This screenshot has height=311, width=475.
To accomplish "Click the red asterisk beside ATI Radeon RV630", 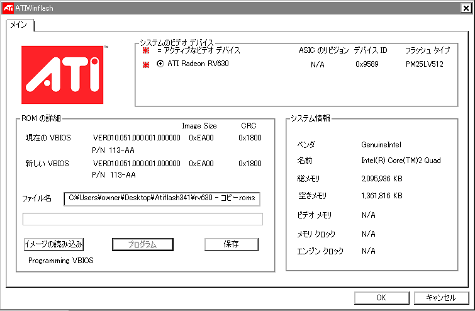I will click(x=146, y=64).
